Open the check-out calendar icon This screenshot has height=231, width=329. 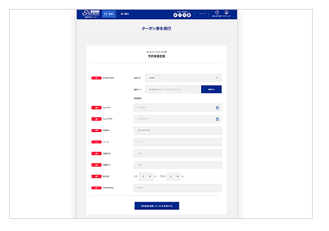coord(217,119)
